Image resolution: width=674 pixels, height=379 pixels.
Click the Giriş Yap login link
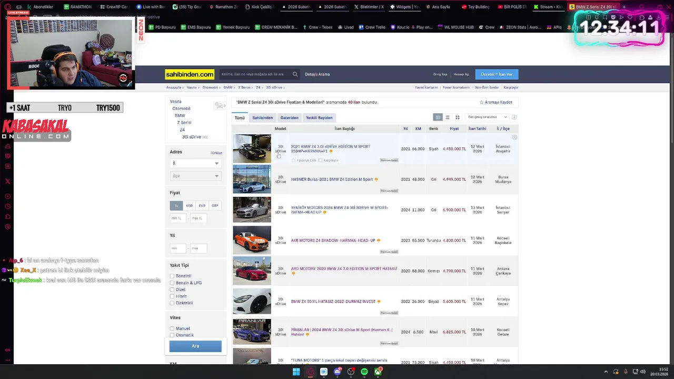[x=440, y=74]
